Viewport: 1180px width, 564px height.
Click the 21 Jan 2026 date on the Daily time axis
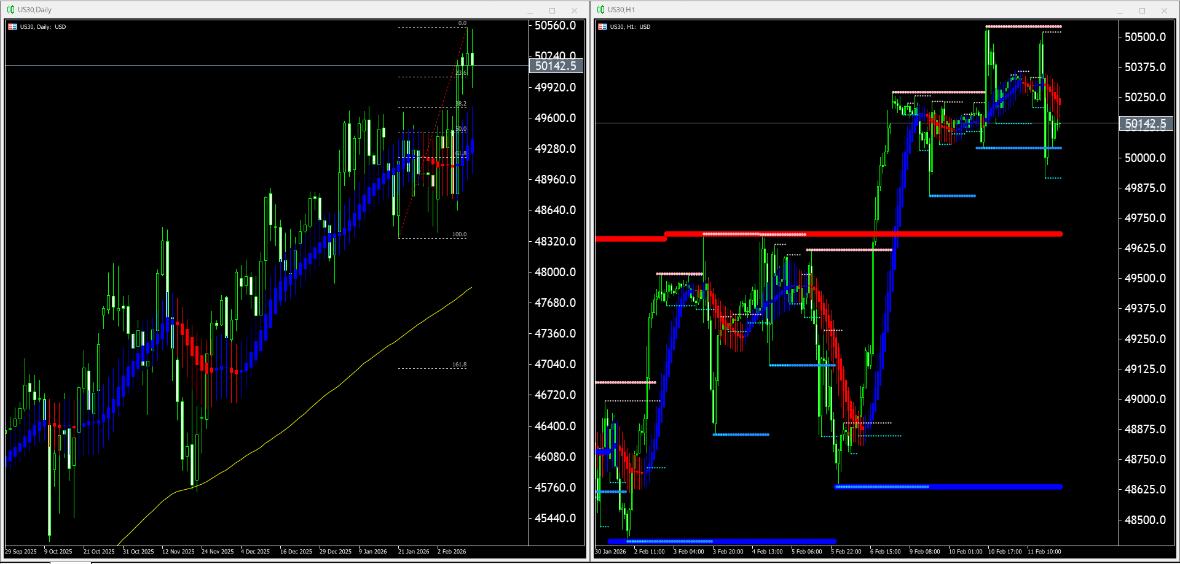pos(414,552)
